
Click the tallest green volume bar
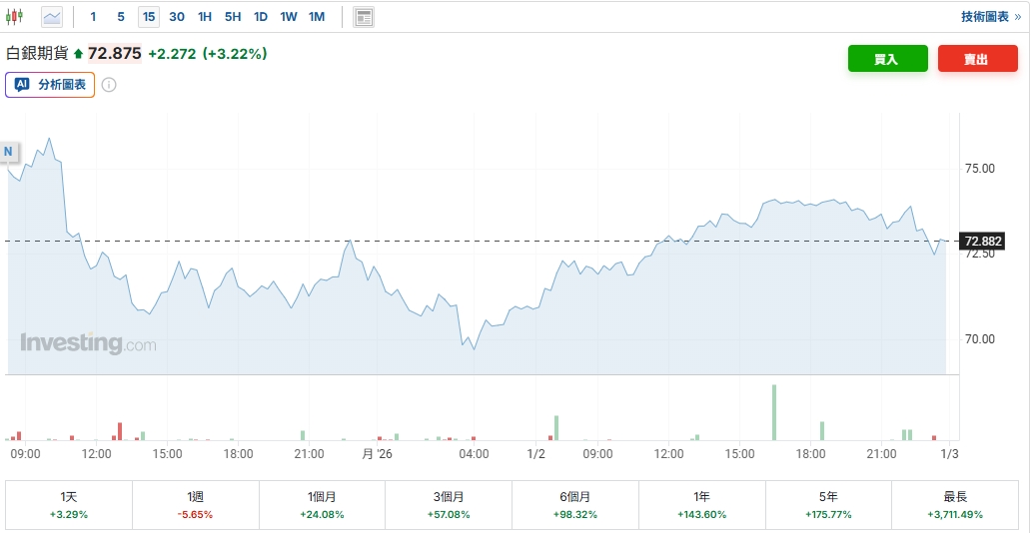[x=773, y=412]
